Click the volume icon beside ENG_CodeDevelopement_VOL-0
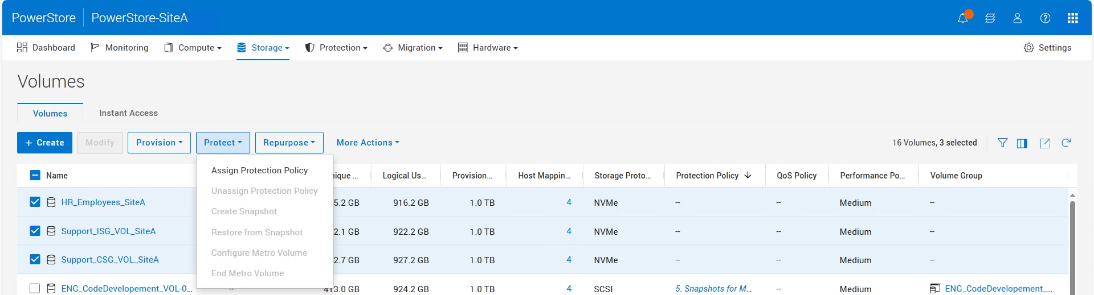The image size is (1094, 295). point(51,289)
